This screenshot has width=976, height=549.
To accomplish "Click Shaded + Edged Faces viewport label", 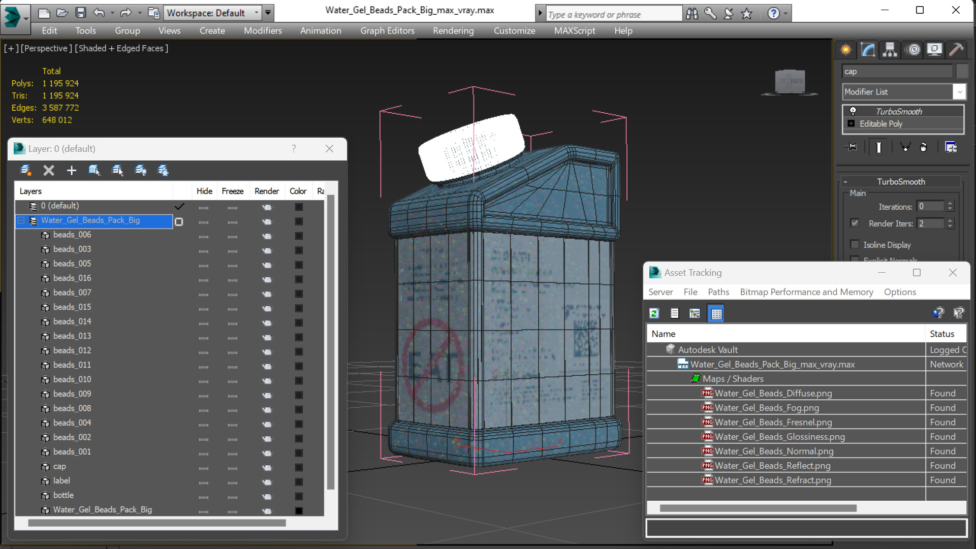I will [x=121, y=48].
